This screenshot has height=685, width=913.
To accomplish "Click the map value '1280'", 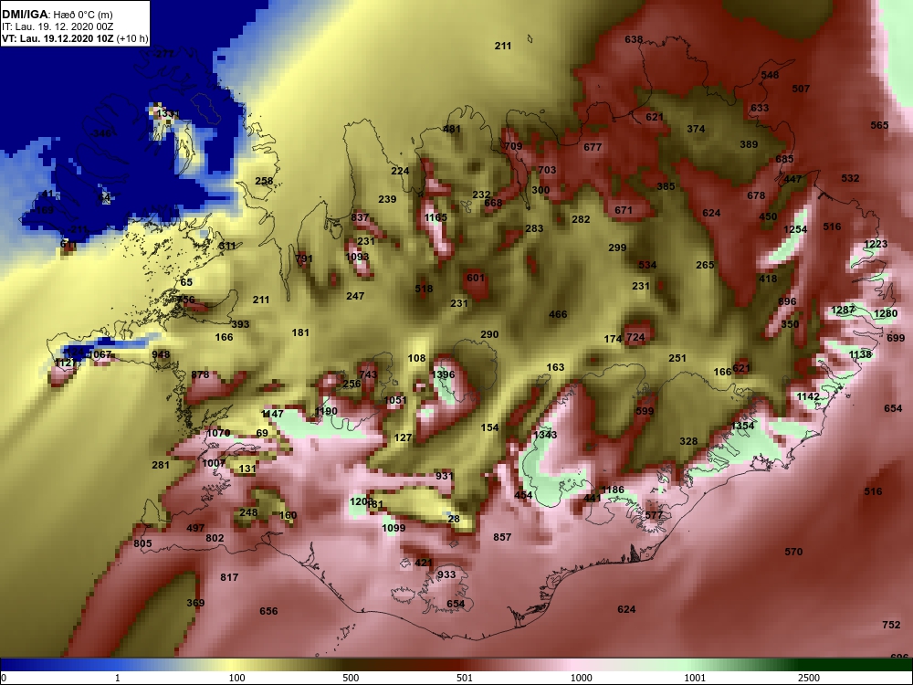I will tap(886, 314).
